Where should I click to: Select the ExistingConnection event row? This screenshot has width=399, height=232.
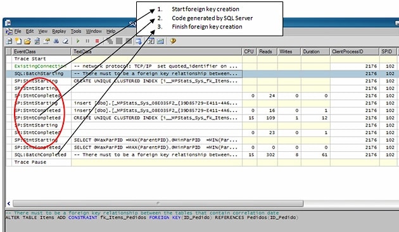[x=201, y=66]
